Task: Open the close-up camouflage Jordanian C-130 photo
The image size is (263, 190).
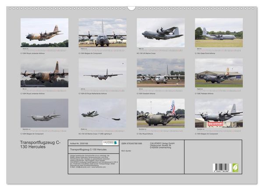Action: 44,73
